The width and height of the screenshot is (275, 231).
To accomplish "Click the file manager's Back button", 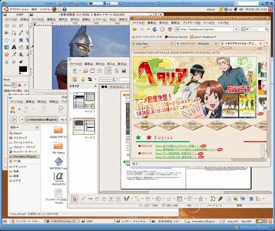I will [x=13, y=110].
